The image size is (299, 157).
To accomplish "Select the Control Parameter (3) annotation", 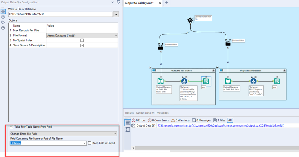I will click(203, 18).
